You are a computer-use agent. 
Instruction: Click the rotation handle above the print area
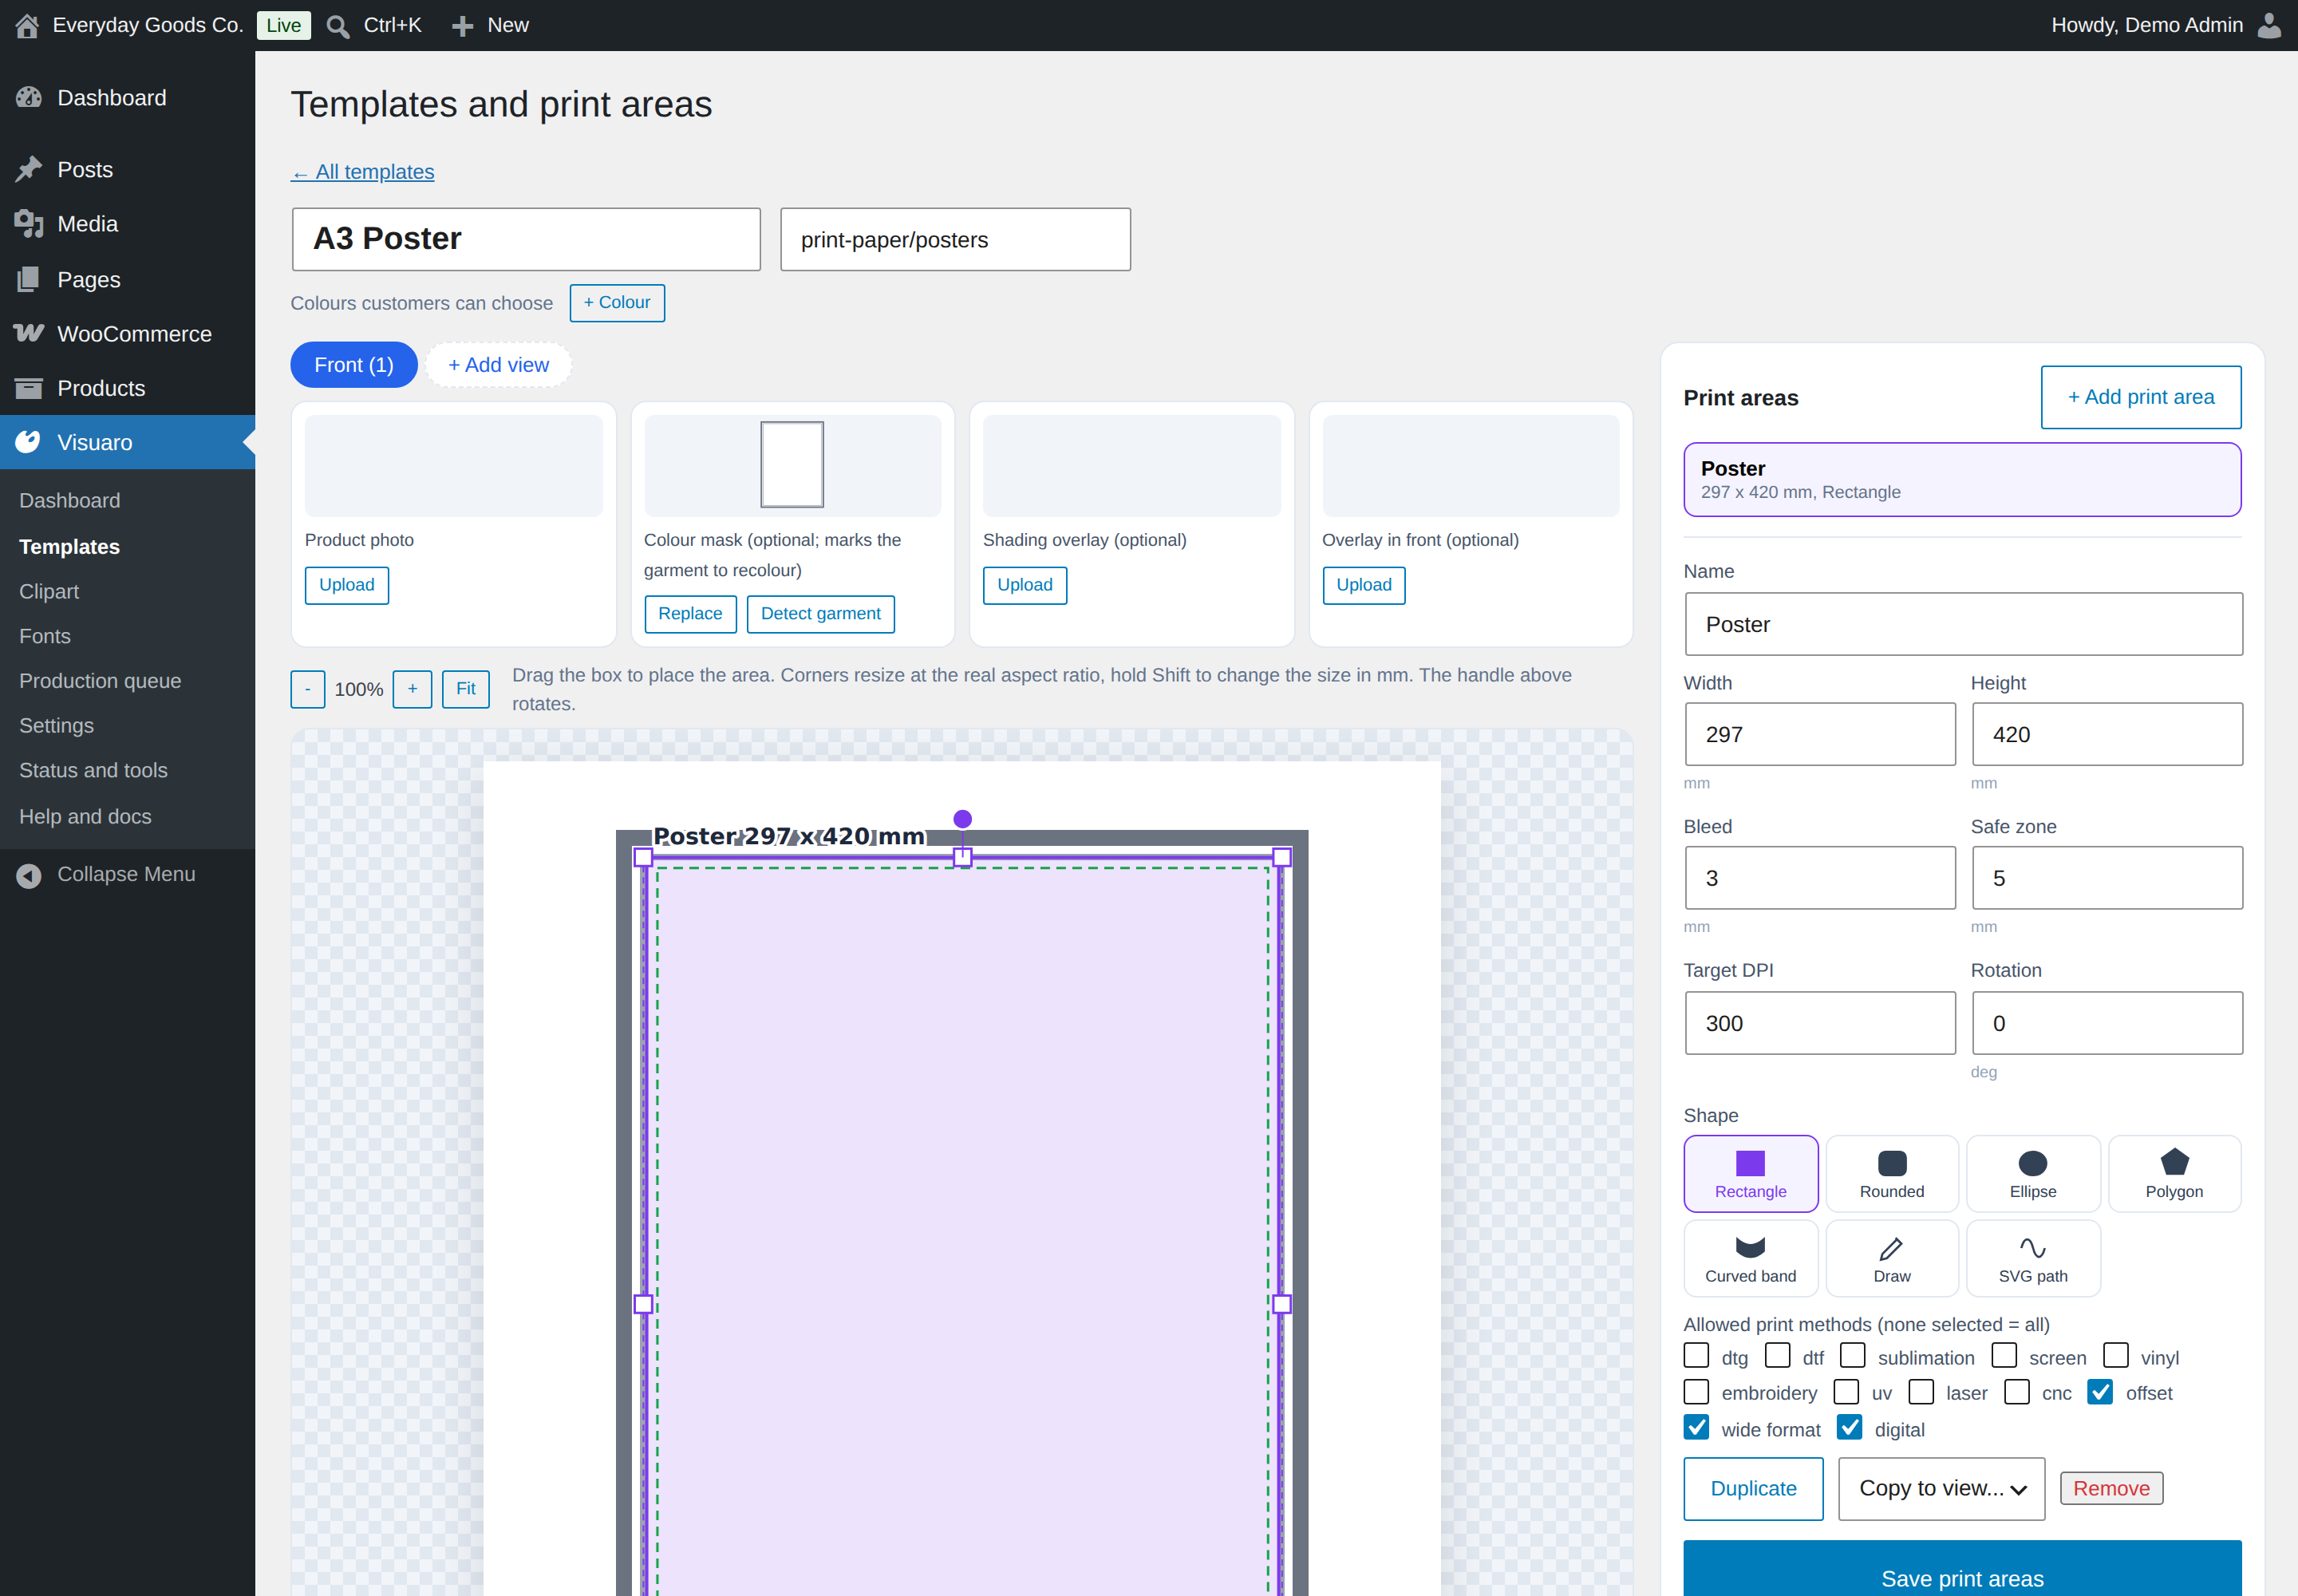point(962,819)
